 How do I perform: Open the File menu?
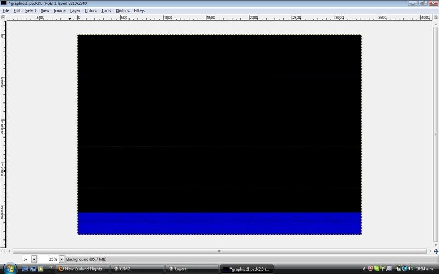[6, 10]
